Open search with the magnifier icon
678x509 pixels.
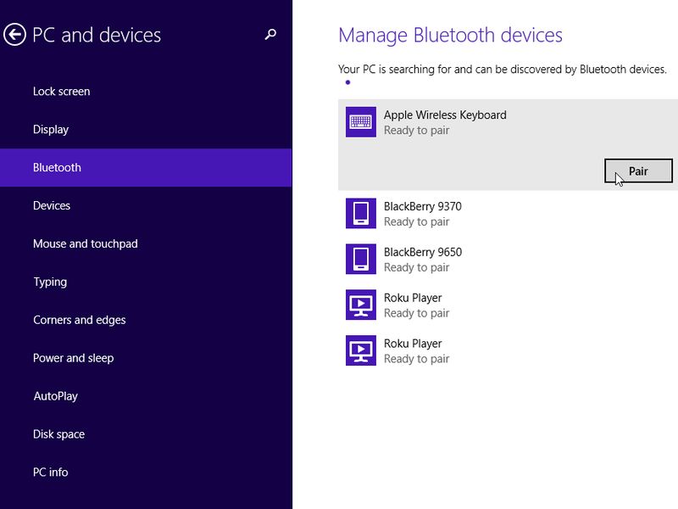(x=270, y=34)
